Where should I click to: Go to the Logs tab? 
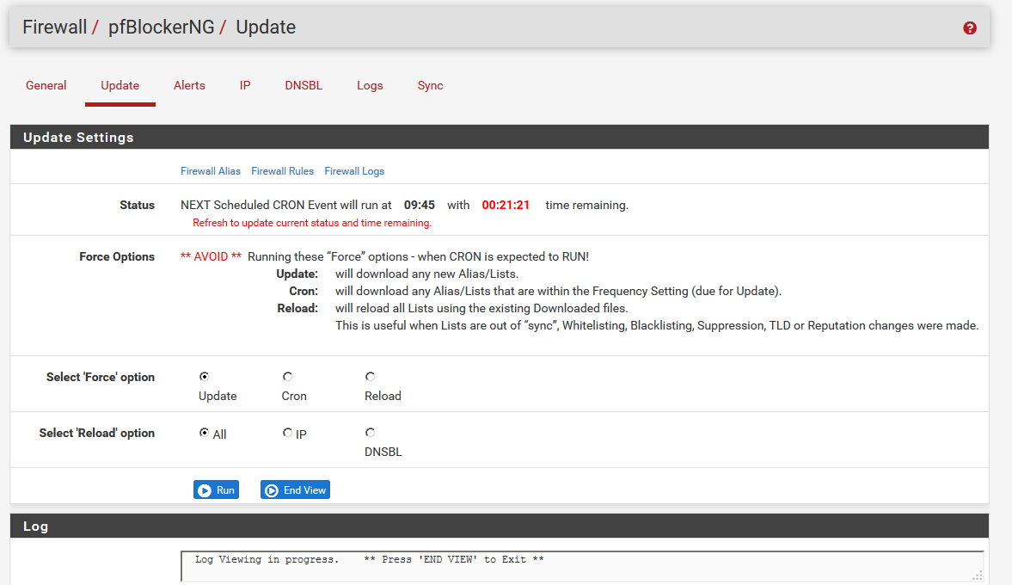(x=370, y=86)
